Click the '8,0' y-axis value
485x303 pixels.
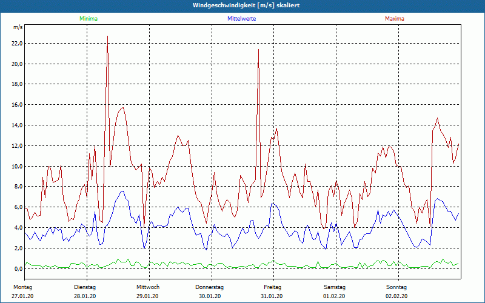[x=18, y=187]
